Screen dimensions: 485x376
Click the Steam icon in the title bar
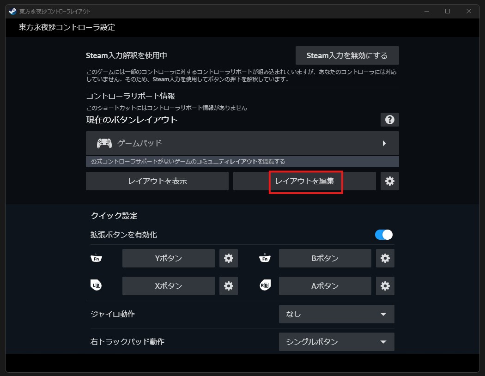12,11
